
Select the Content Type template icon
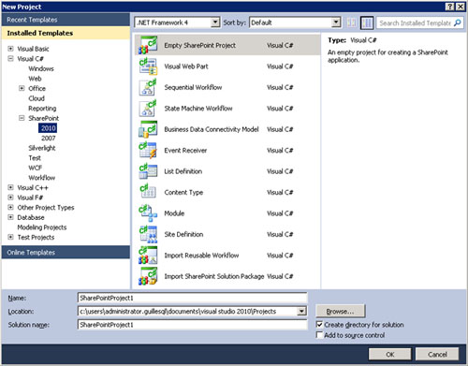click(x=148, y=192)
